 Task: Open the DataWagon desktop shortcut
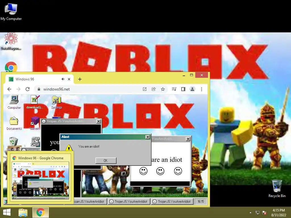(11, 41)
